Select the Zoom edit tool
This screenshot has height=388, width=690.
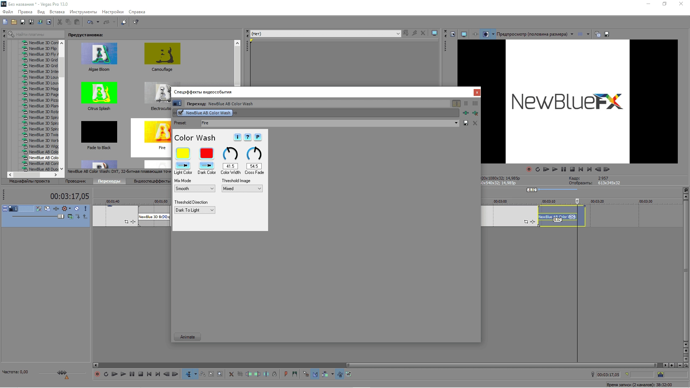point(220,374)
